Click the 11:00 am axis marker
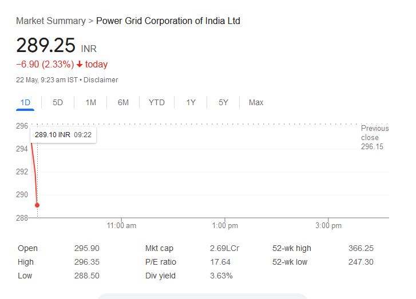Viewport: 416px width, 299px height. click(121, 226)
